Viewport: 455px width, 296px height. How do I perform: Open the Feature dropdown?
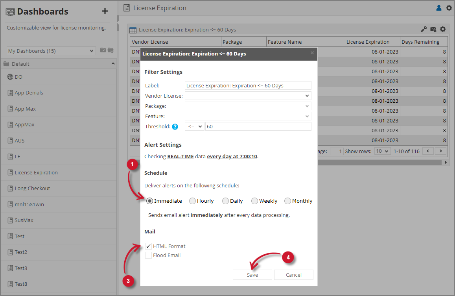[248, 116]
